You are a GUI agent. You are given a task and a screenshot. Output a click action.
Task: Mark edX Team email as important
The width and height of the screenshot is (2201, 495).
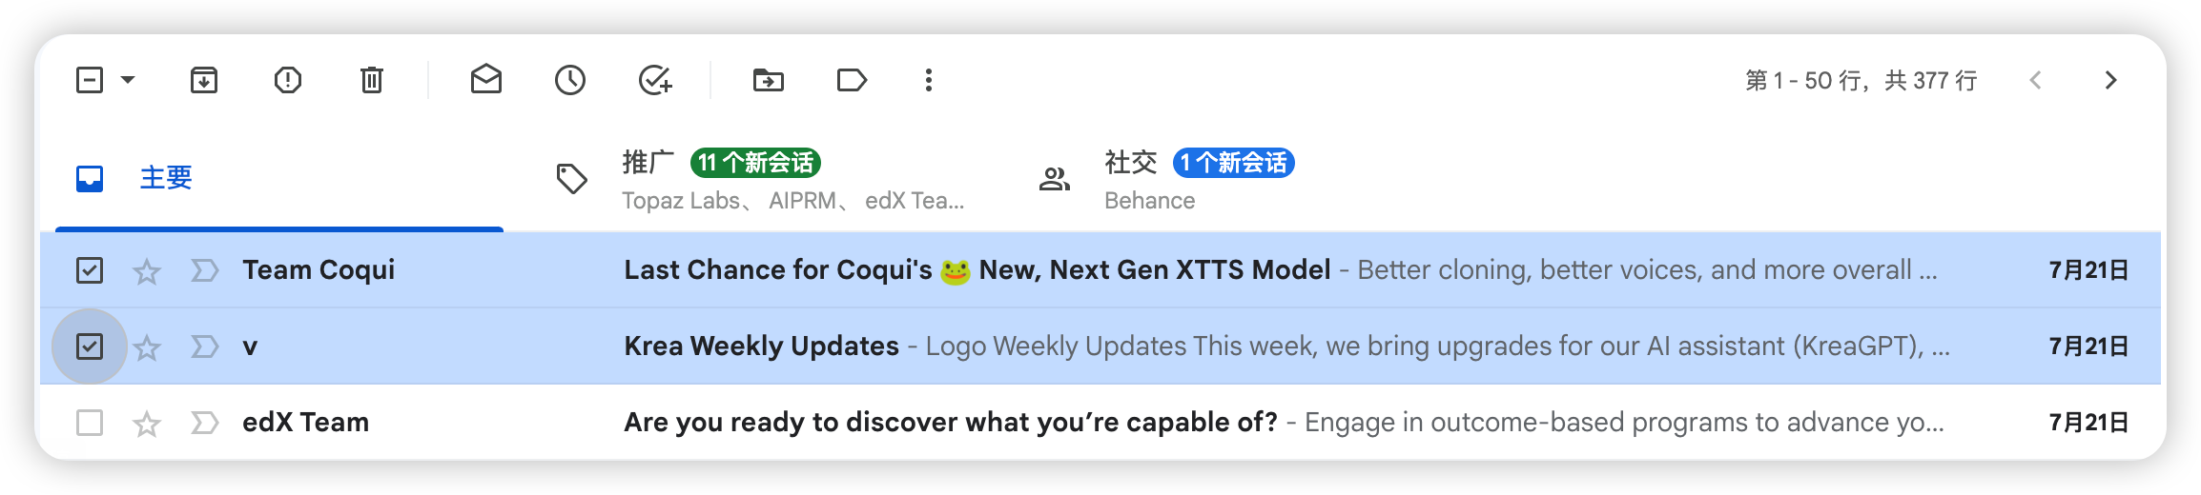point(204,423)
